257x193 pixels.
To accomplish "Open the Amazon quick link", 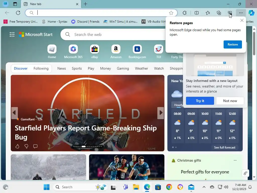I will (x=116, y=52).
